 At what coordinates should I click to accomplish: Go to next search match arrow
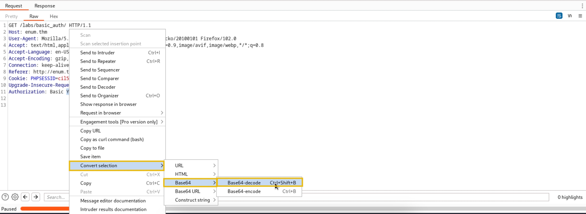pos(36,197)
